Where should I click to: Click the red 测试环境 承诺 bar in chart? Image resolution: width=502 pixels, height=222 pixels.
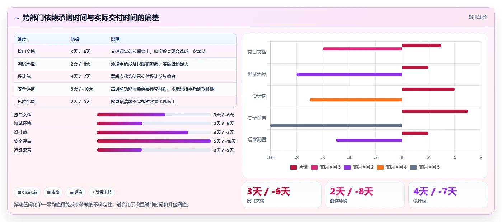click(415, 67)
